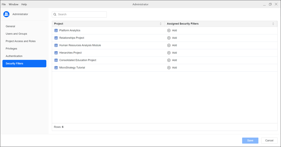Focus the Search input field

coord(81,15)
